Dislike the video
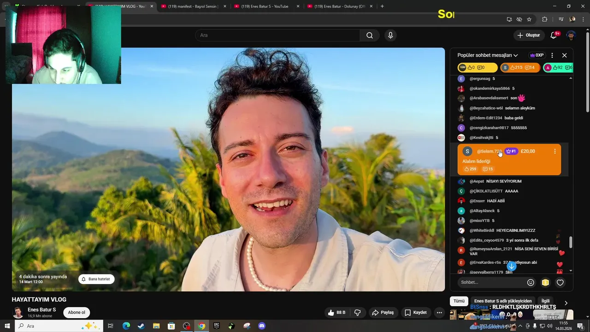The width and height of the screenshot is (590, 332). point(357,313)
